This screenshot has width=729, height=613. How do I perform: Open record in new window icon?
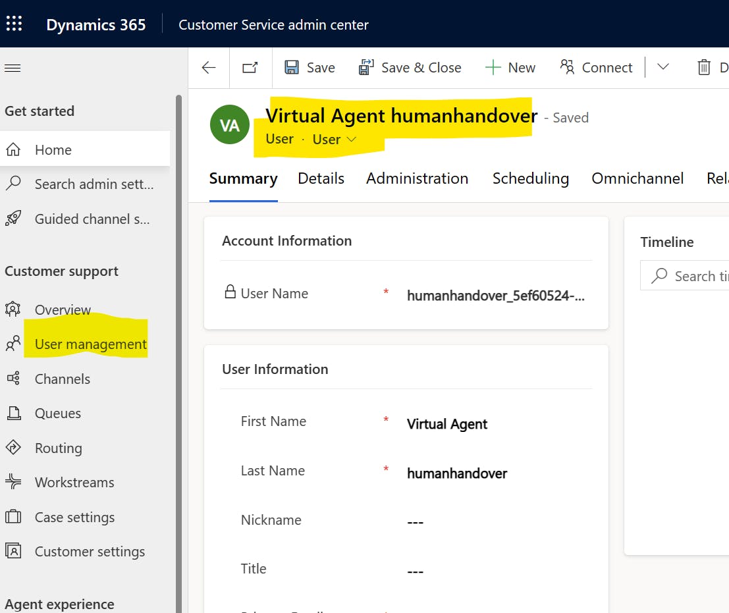click(x=250, y=68)
